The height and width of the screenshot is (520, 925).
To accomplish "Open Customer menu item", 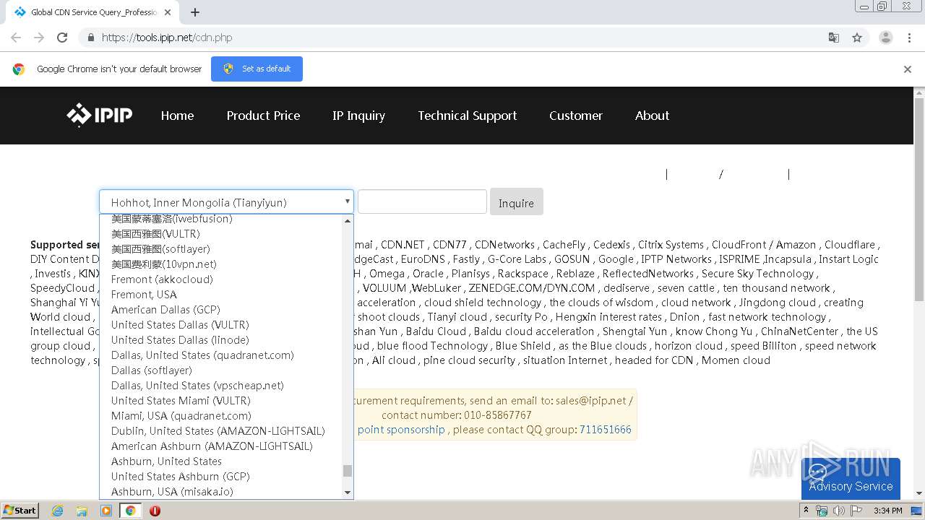I will click(576, 116).
